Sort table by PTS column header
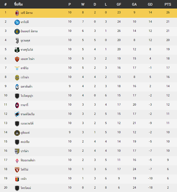The image size is (177, 192). coord(168,4)
